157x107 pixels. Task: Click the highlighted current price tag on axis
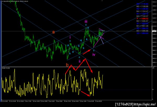[x=154, y=31]
